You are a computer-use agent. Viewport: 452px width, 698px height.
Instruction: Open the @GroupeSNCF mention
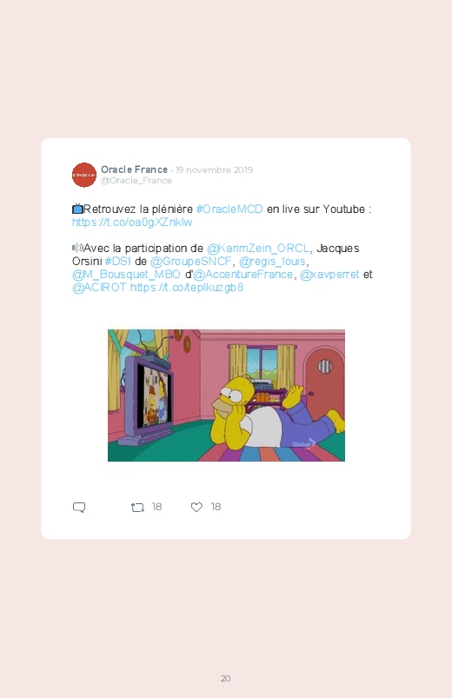191,262
